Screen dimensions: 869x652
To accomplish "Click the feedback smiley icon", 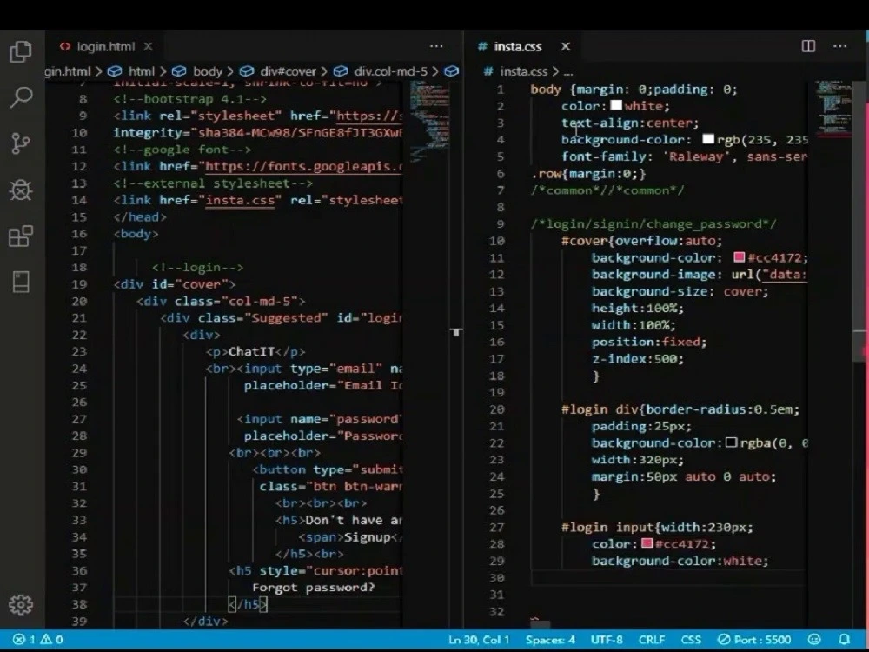I will click(814, 639).
